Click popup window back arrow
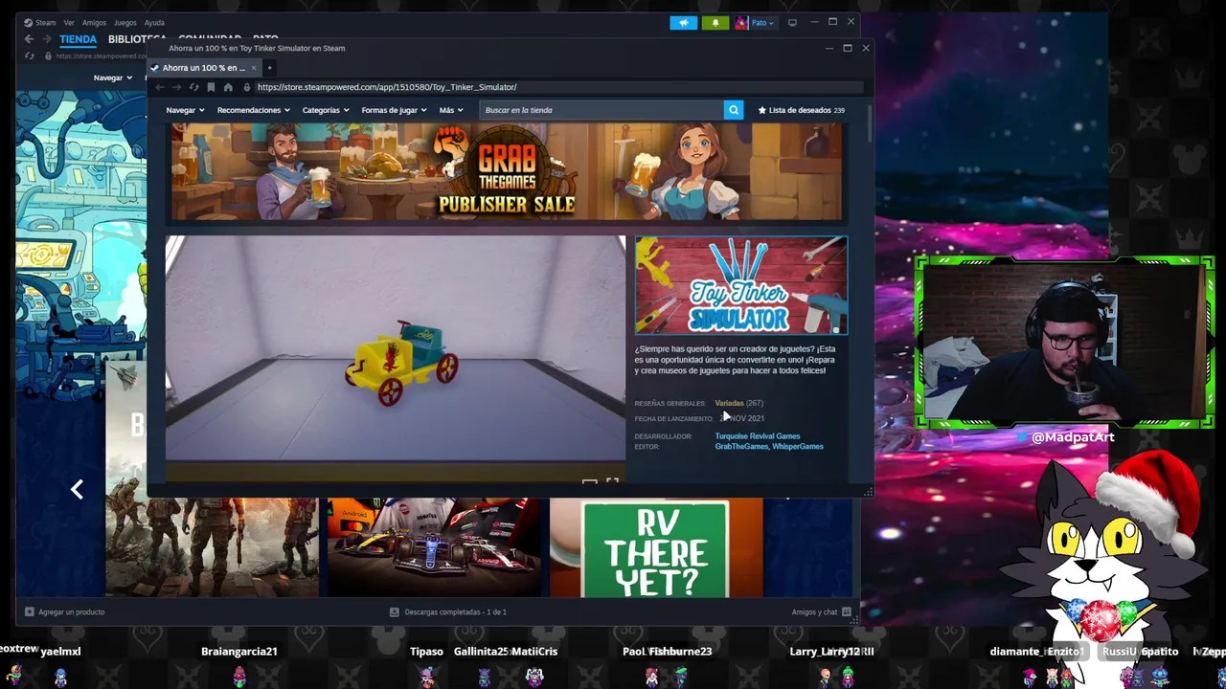 click(x=160, y=87)
